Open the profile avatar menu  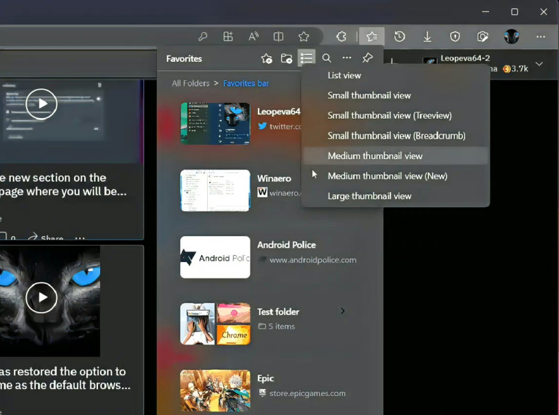pos(511,36)
